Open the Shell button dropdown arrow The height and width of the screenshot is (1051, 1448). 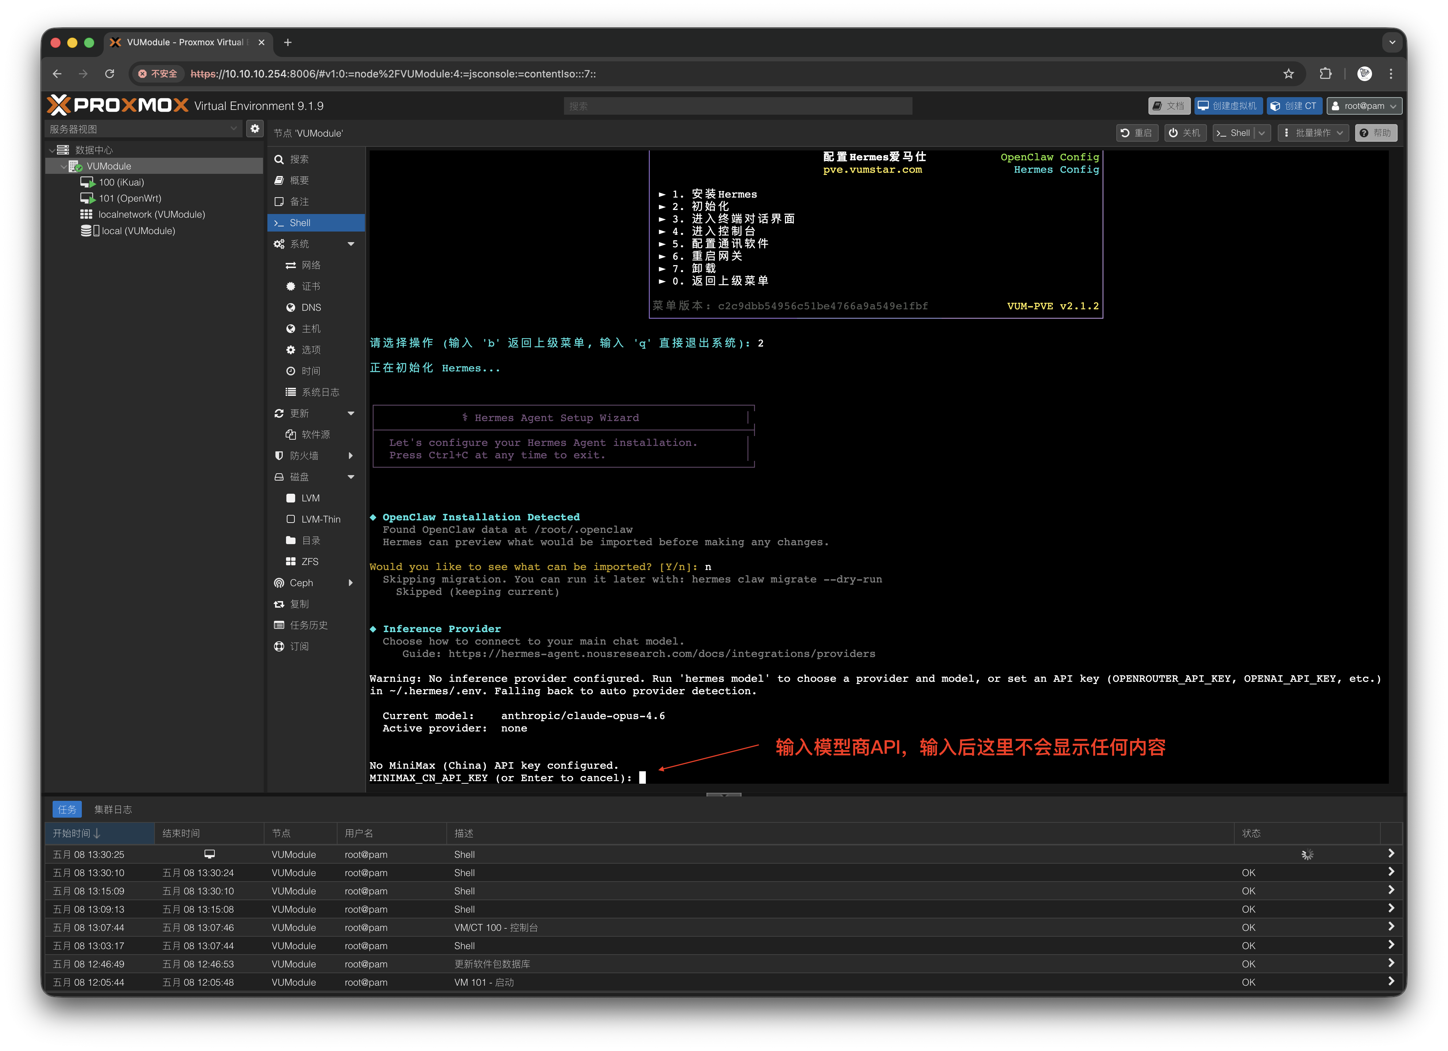1262,133
